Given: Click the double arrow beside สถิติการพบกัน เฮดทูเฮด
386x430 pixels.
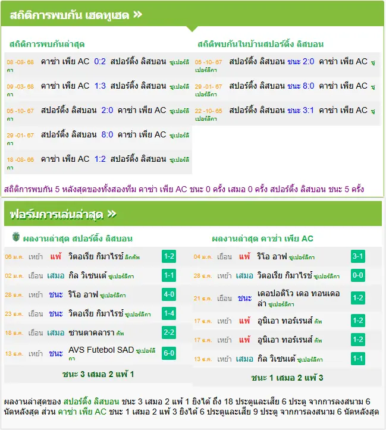Looking at the screenshot, I should [137, 14].
